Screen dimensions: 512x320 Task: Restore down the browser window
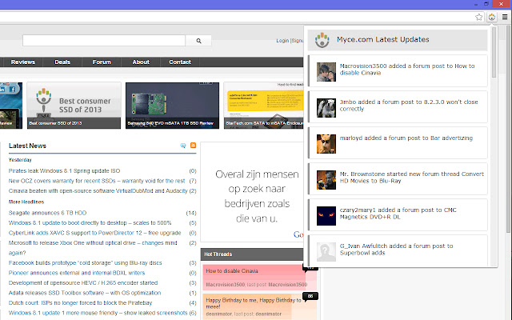point(486,4)
